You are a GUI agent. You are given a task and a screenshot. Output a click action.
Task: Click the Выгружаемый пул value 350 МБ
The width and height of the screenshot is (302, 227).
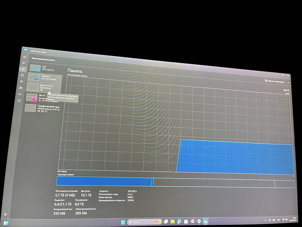[x=59, y=213]
